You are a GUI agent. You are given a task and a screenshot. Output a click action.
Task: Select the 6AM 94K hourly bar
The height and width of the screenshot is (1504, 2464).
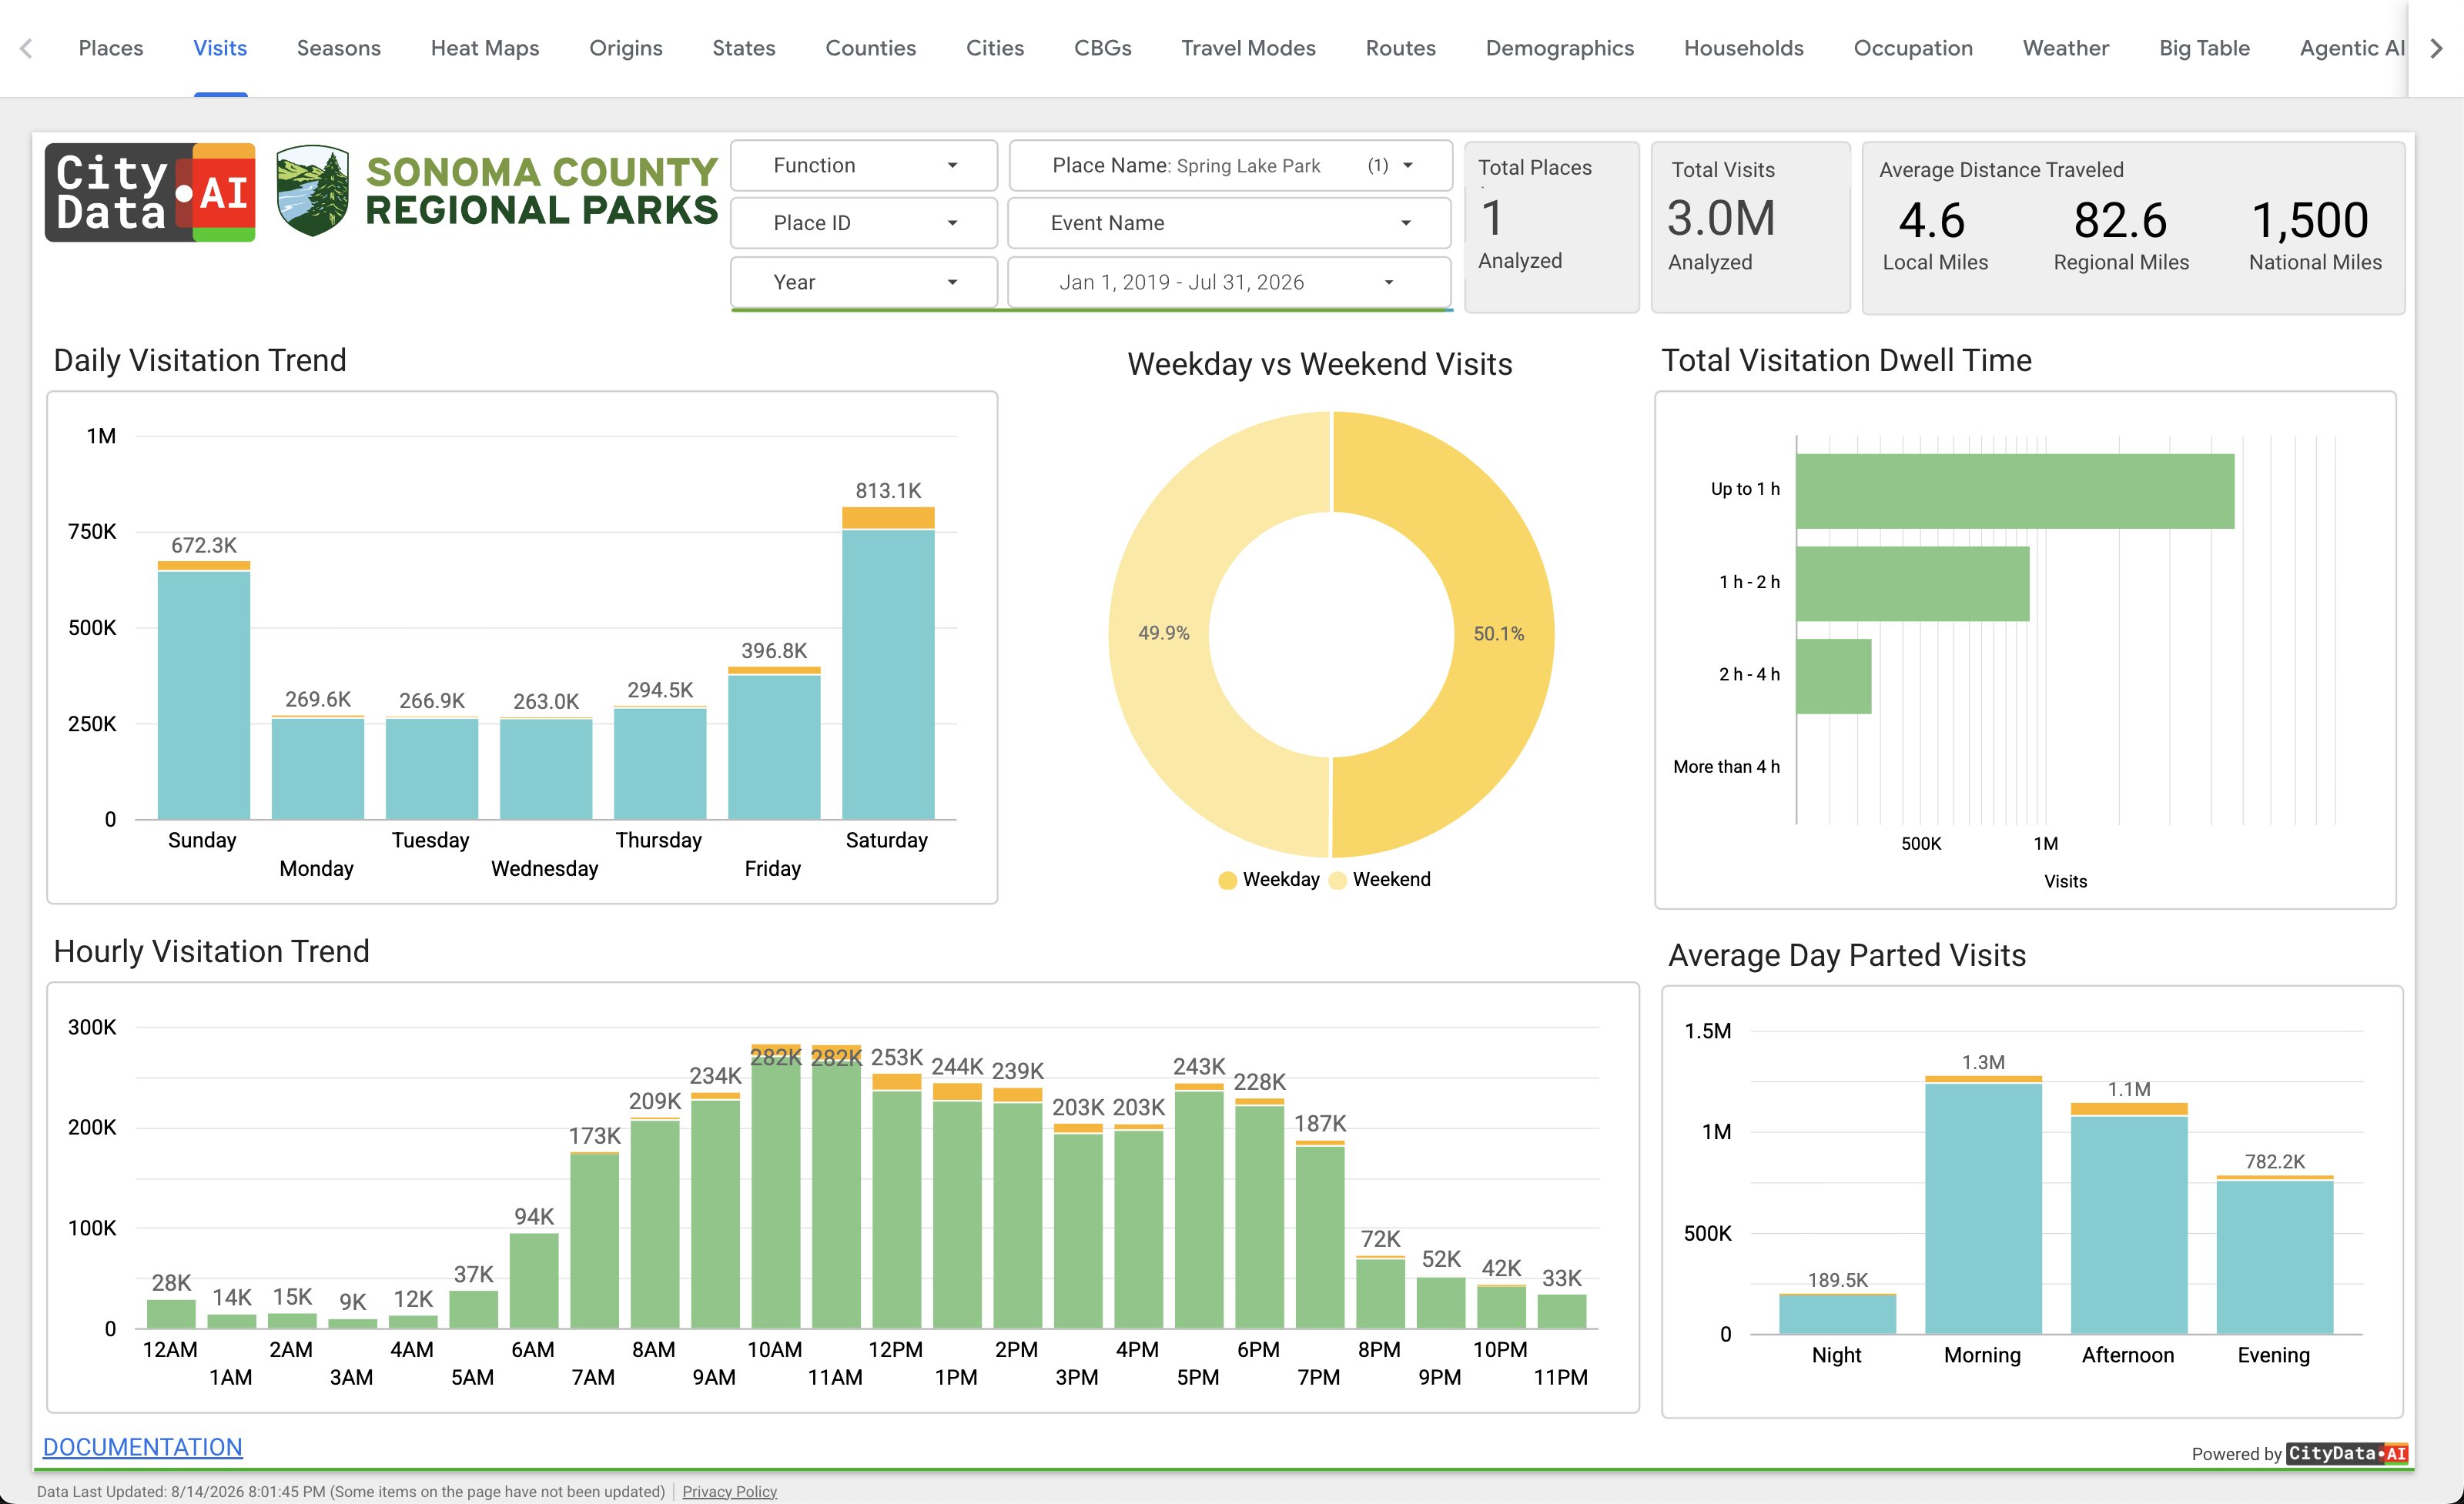coord(534,1281)
